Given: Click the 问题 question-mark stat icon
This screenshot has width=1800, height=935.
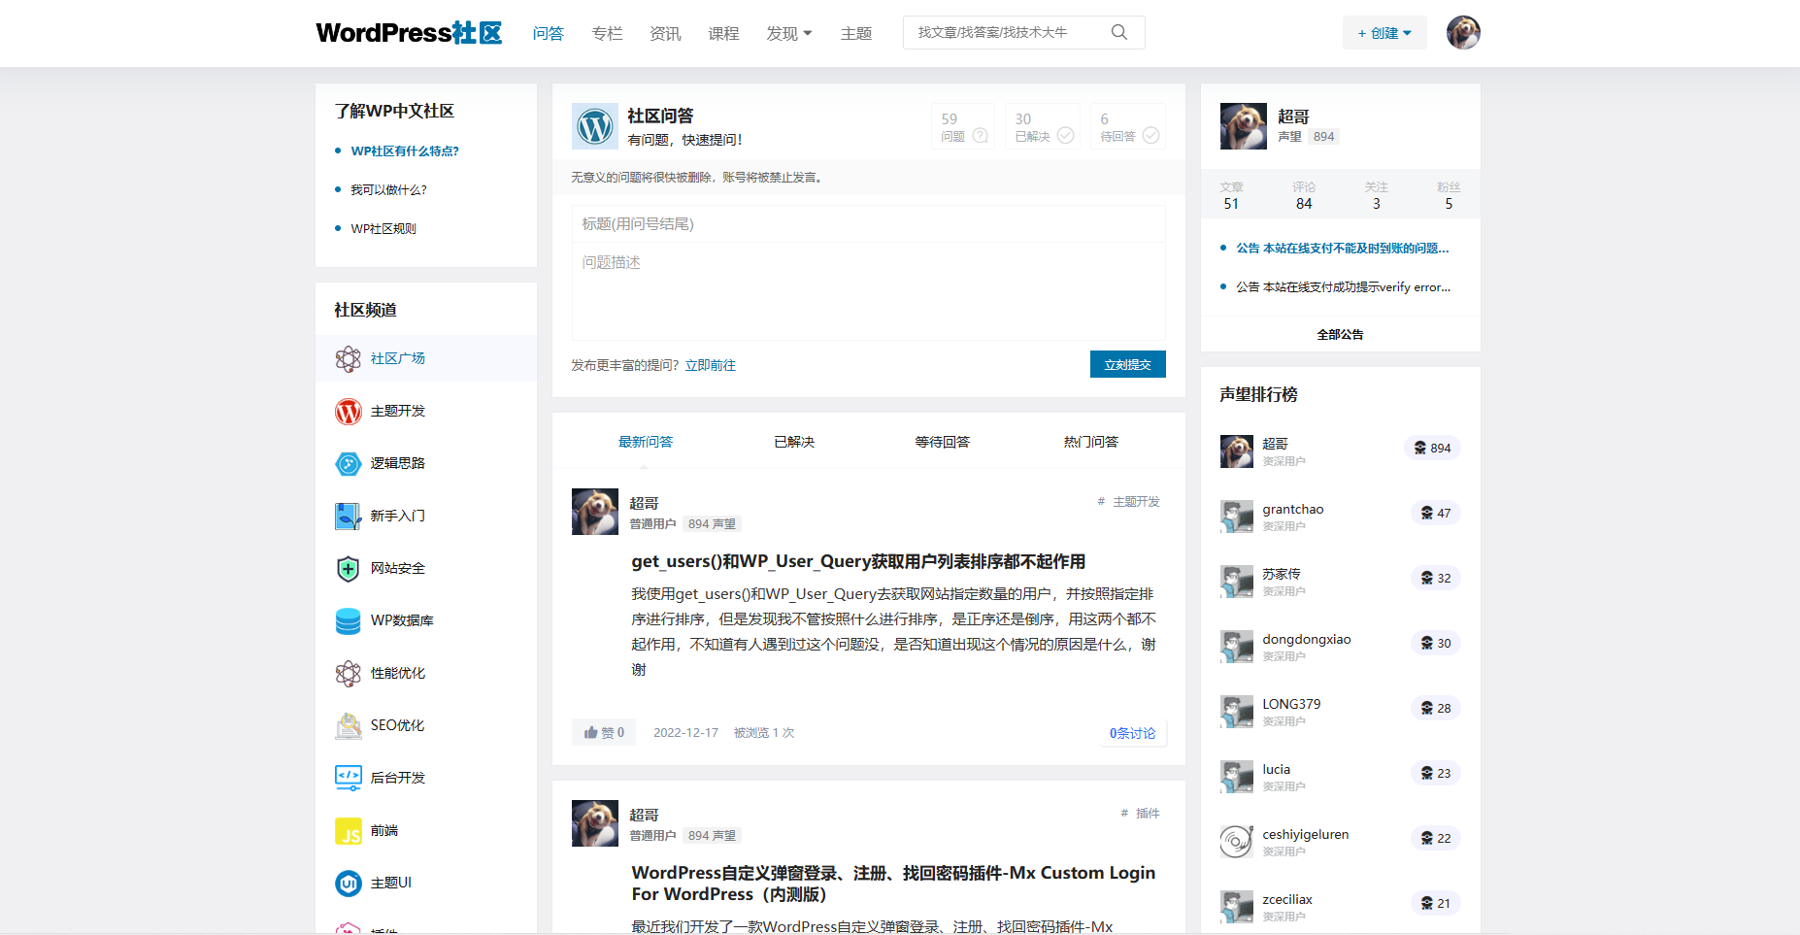Looking at the screenshot, I should click(980, 136).
